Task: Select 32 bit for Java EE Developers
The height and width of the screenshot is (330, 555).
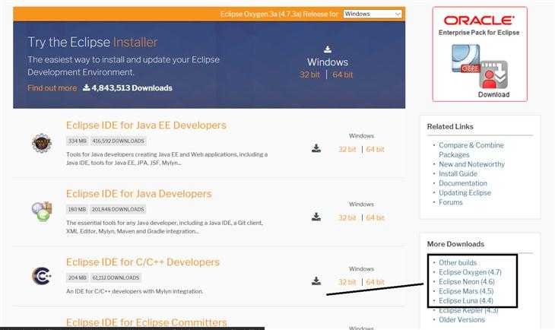Action: (x=347, y=150)
